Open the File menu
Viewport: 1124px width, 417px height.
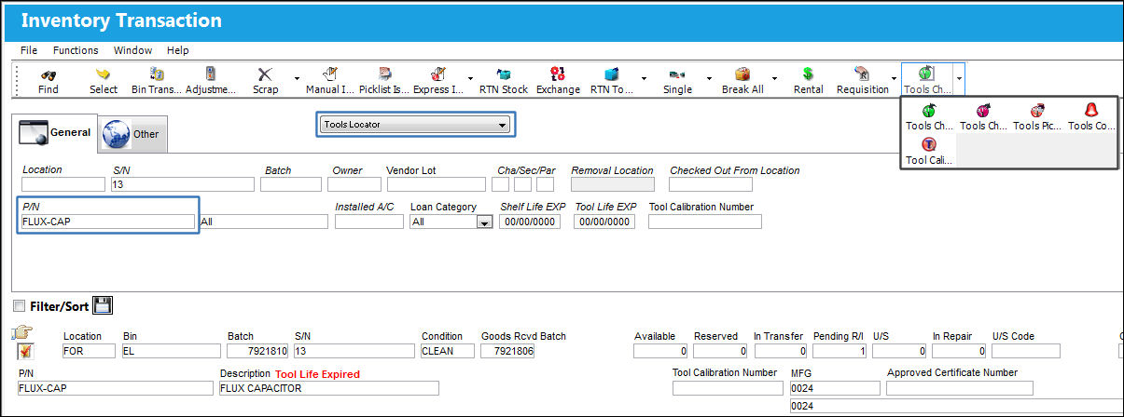pos(29,50)
